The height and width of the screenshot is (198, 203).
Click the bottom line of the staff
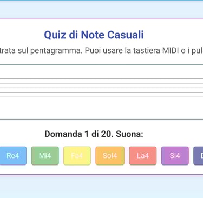(x=101, y=97)
